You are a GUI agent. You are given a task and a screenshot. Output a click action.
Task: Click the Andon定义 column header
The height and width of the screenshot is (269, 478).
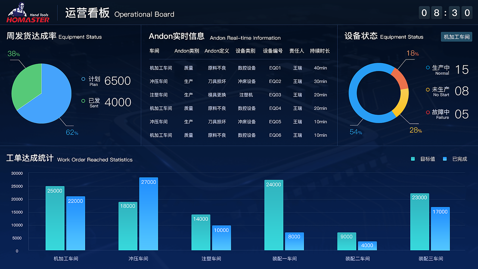(217, 51)
